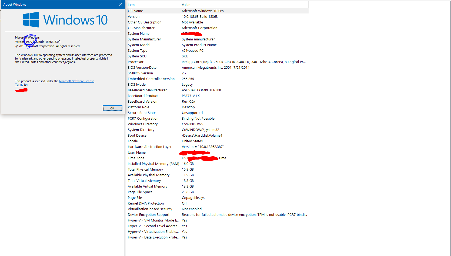Select the Available Virtual Memory row
Image resolution: width=451 pixels, height=256 pixels.
click(217, 186)
